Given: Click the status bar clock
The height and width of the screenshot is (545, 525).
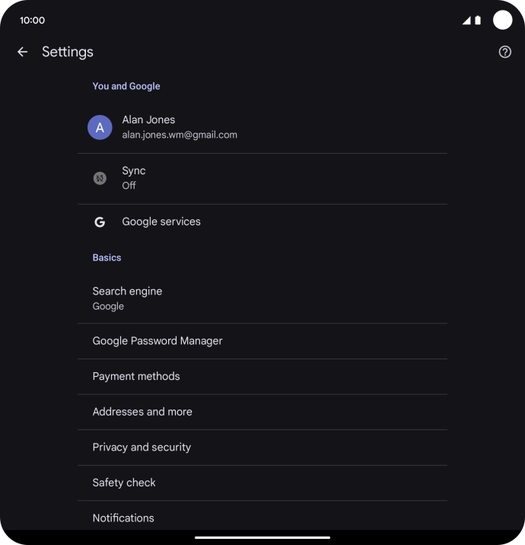Looking at the screenshot, I should pyautogui.click(x=32, y=21).
